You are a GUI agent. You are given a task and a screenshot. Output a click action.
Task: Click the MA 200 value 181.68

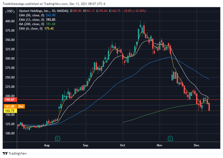tap(51, 24)
